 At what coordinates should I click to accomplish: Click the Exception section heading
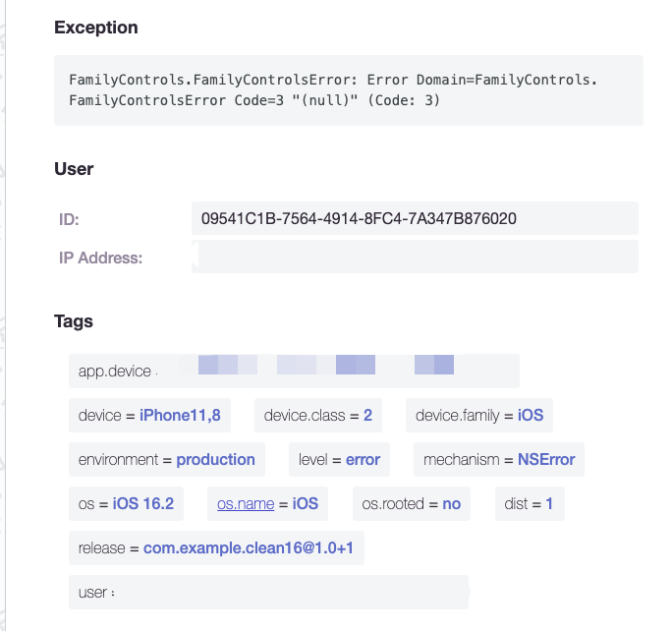[96, 28]
